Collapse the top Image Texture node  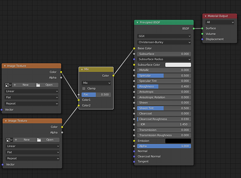tap(5, 66)
